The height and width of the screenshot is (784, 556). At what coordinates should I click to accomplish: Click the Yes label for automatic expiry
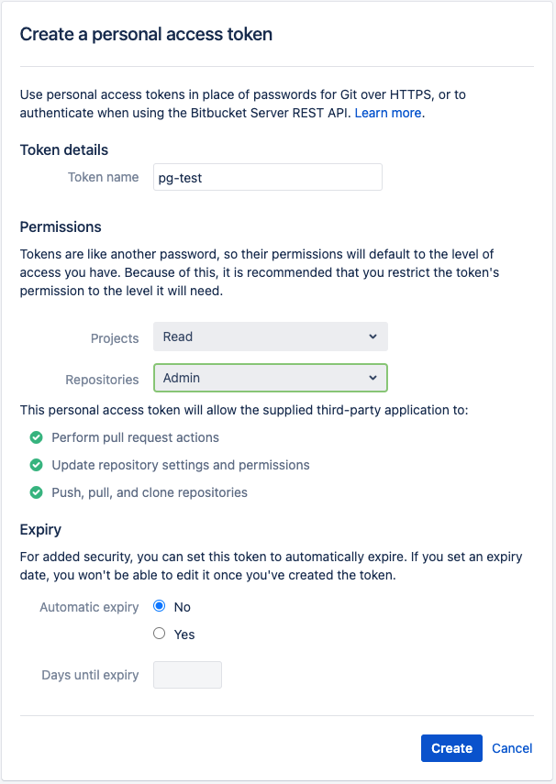(184, 635)
